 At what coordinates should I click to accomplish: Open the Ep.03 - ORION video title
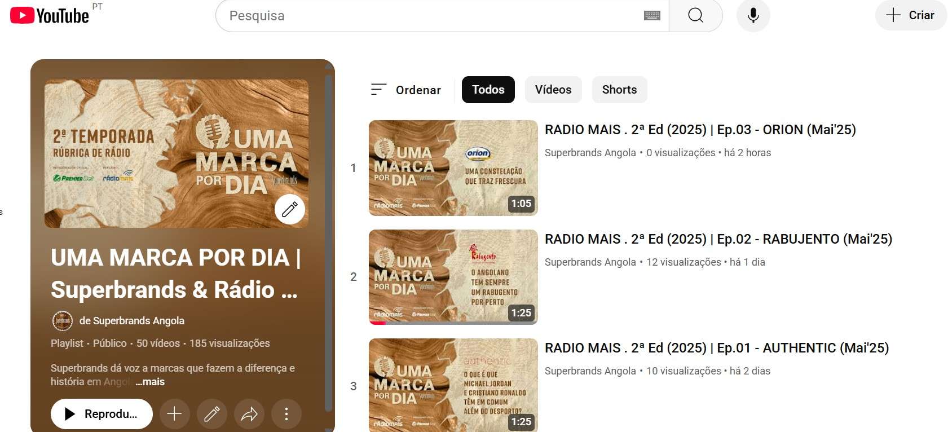click(x=700, y=130)
